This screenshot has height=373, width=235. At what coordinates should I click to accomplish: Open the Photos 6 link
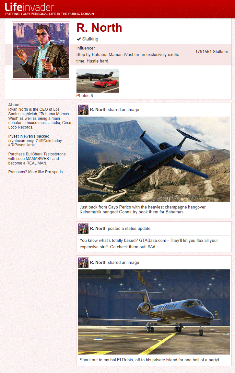coord(85,96)
